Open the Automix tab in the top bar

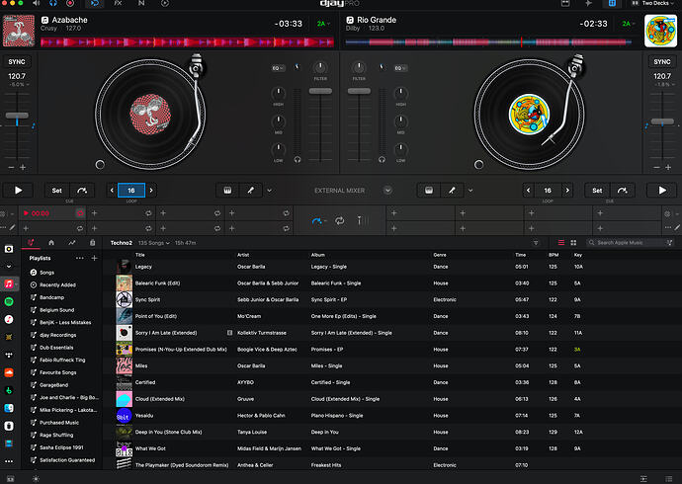pyautogui.click(x=165, y=3)
